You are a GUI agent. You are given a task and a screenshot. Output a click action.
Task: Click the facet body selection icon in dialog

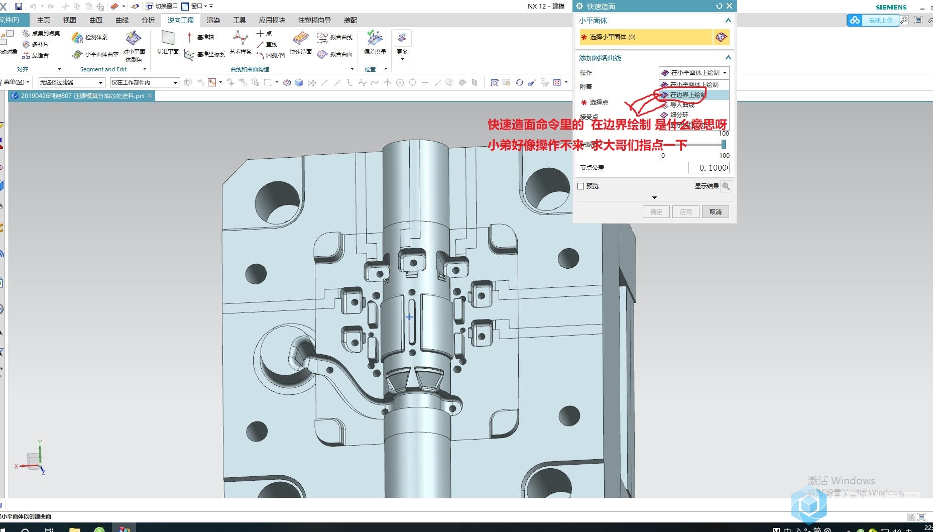pos(721,37)
